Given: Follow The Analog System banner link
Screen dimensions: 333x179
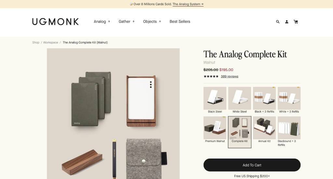Looking at the screenshot, I should (188, 4).
